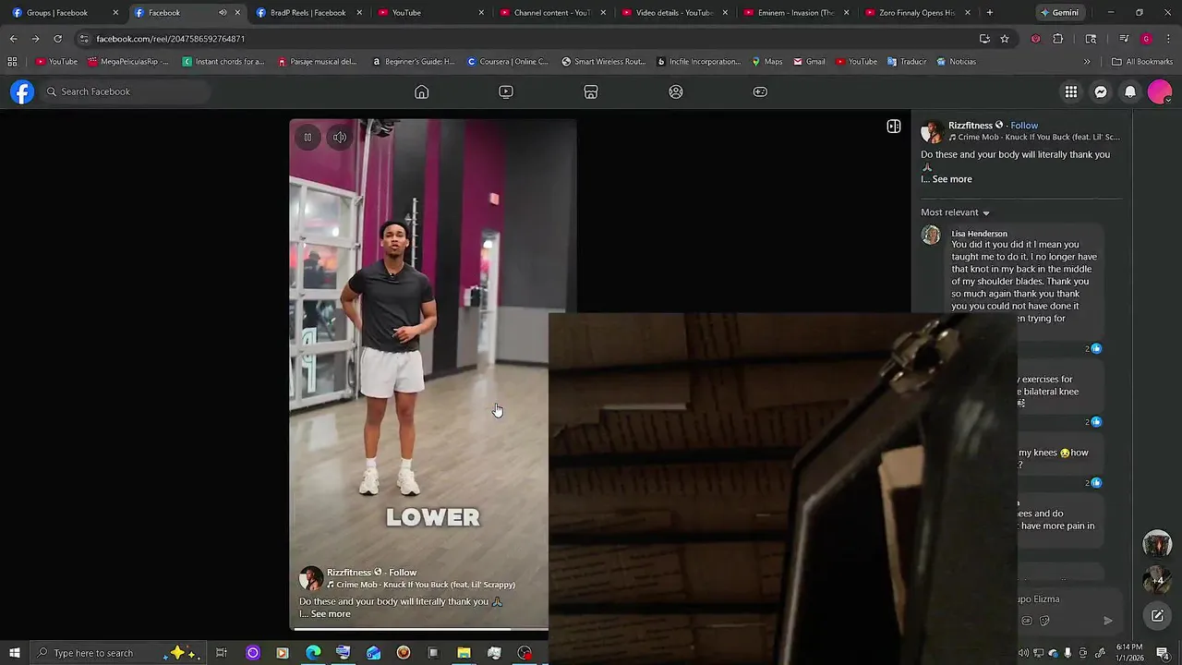Image resolution: width=1182 pixels, height=665 pixels.
Task: View reactions on Lisa Henderson's comment
Action: pyautogui.click(x=1093, y=348)
